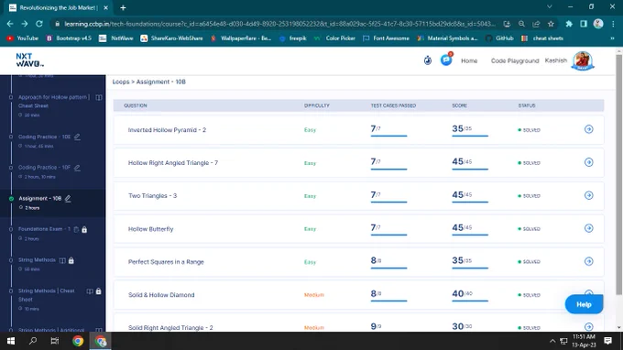Image resolution: width=623 pixels, height=350 pixels.
Task: Click the edit icon beside Coding Practice - 10F
Action: (77, 168)
